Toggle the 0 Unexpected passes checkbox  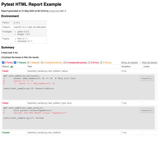64,62
